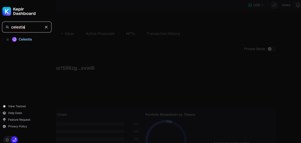Click the green dollar currency icon

[x=250, y=5]
